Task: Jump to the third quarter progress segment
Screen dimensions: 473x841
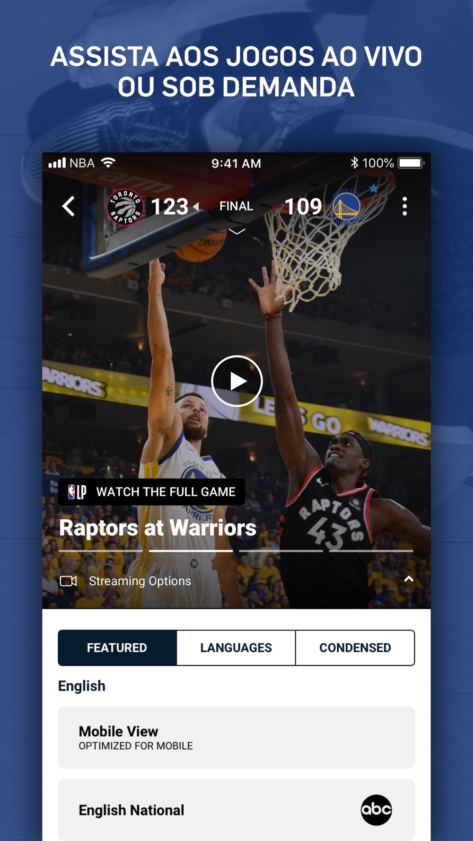Action: pos(281,551)
